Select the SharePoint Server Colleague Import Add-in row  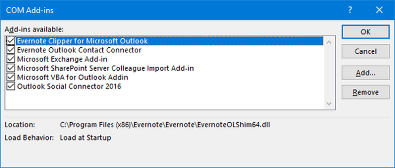pyautogui.click(x=105, y=68)
